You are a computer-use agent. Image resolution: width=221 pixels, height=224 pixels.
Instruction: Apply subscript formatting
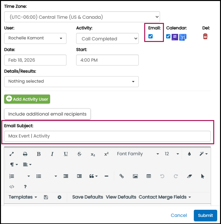point(93,154)
